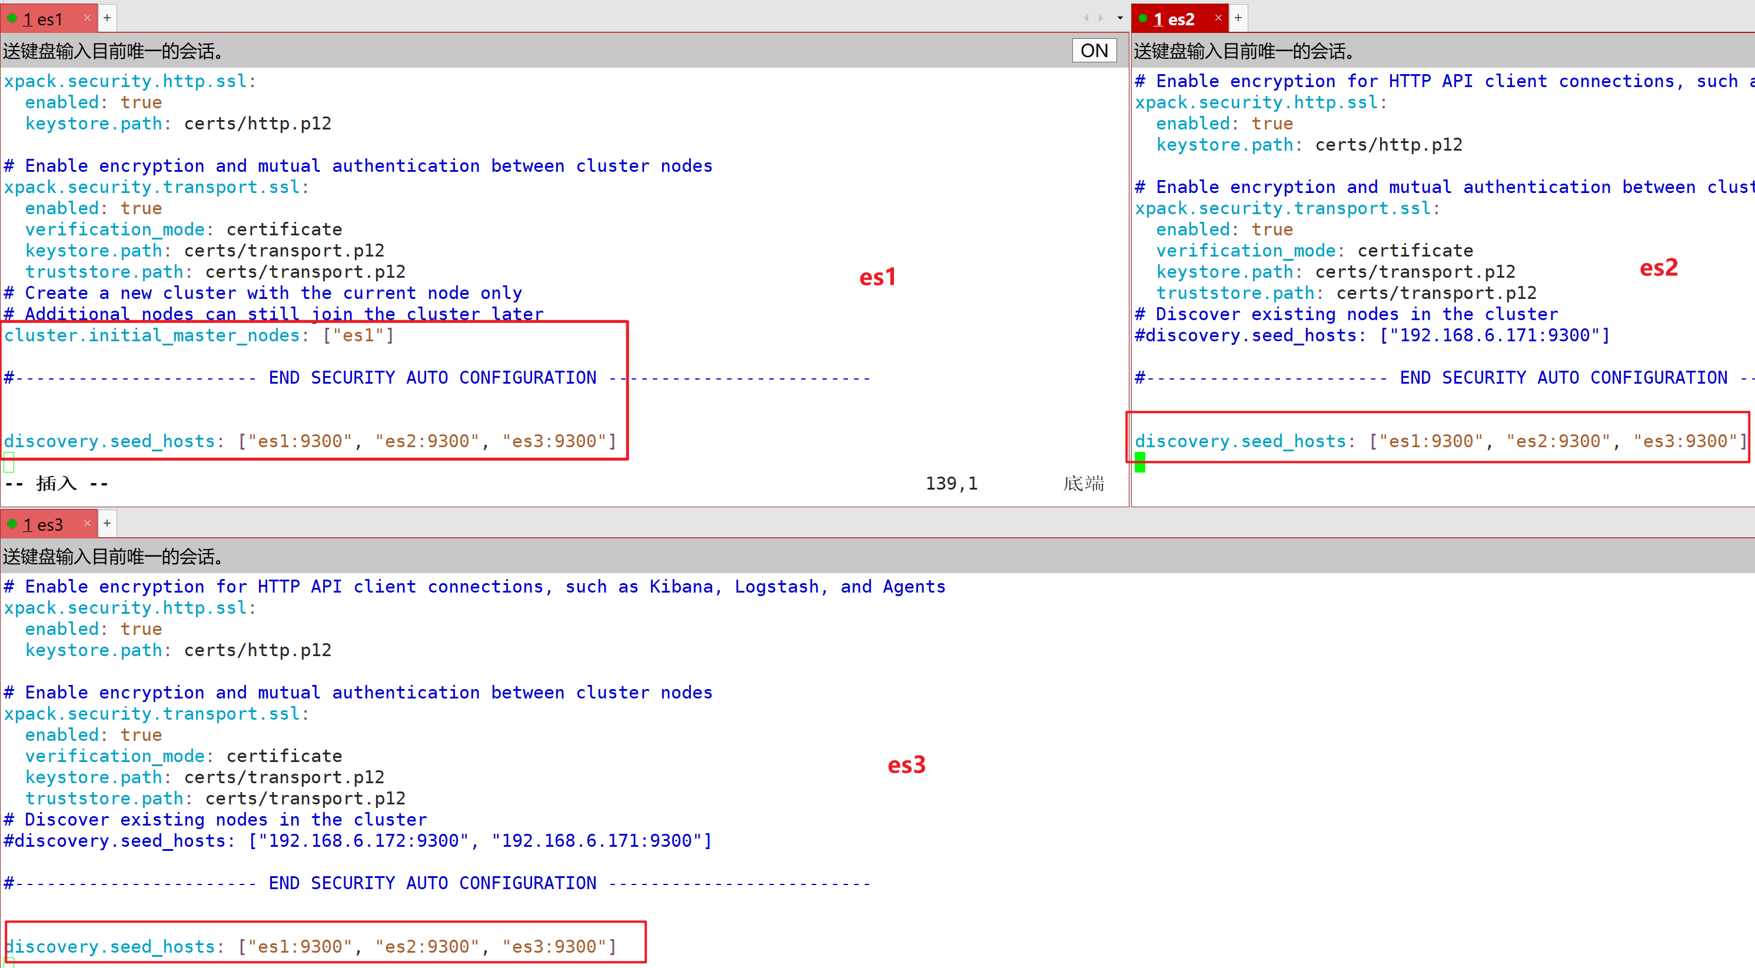The image size is (1755, 968).
Task: Click the es2 compose bar input field
Action: [x=1443, y=51]
